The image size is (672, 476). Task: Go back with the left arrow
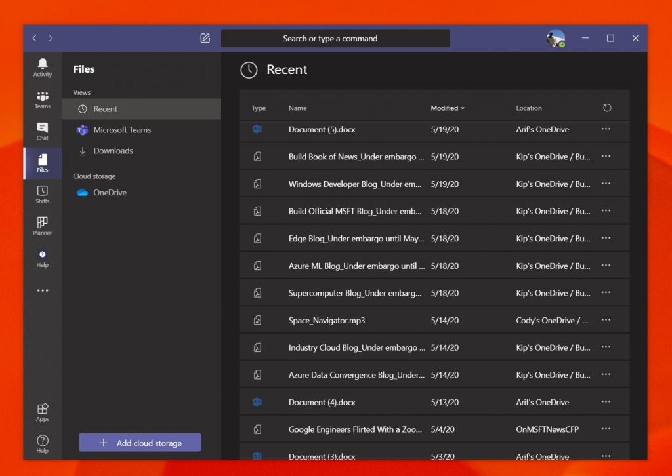pos(34,38)
